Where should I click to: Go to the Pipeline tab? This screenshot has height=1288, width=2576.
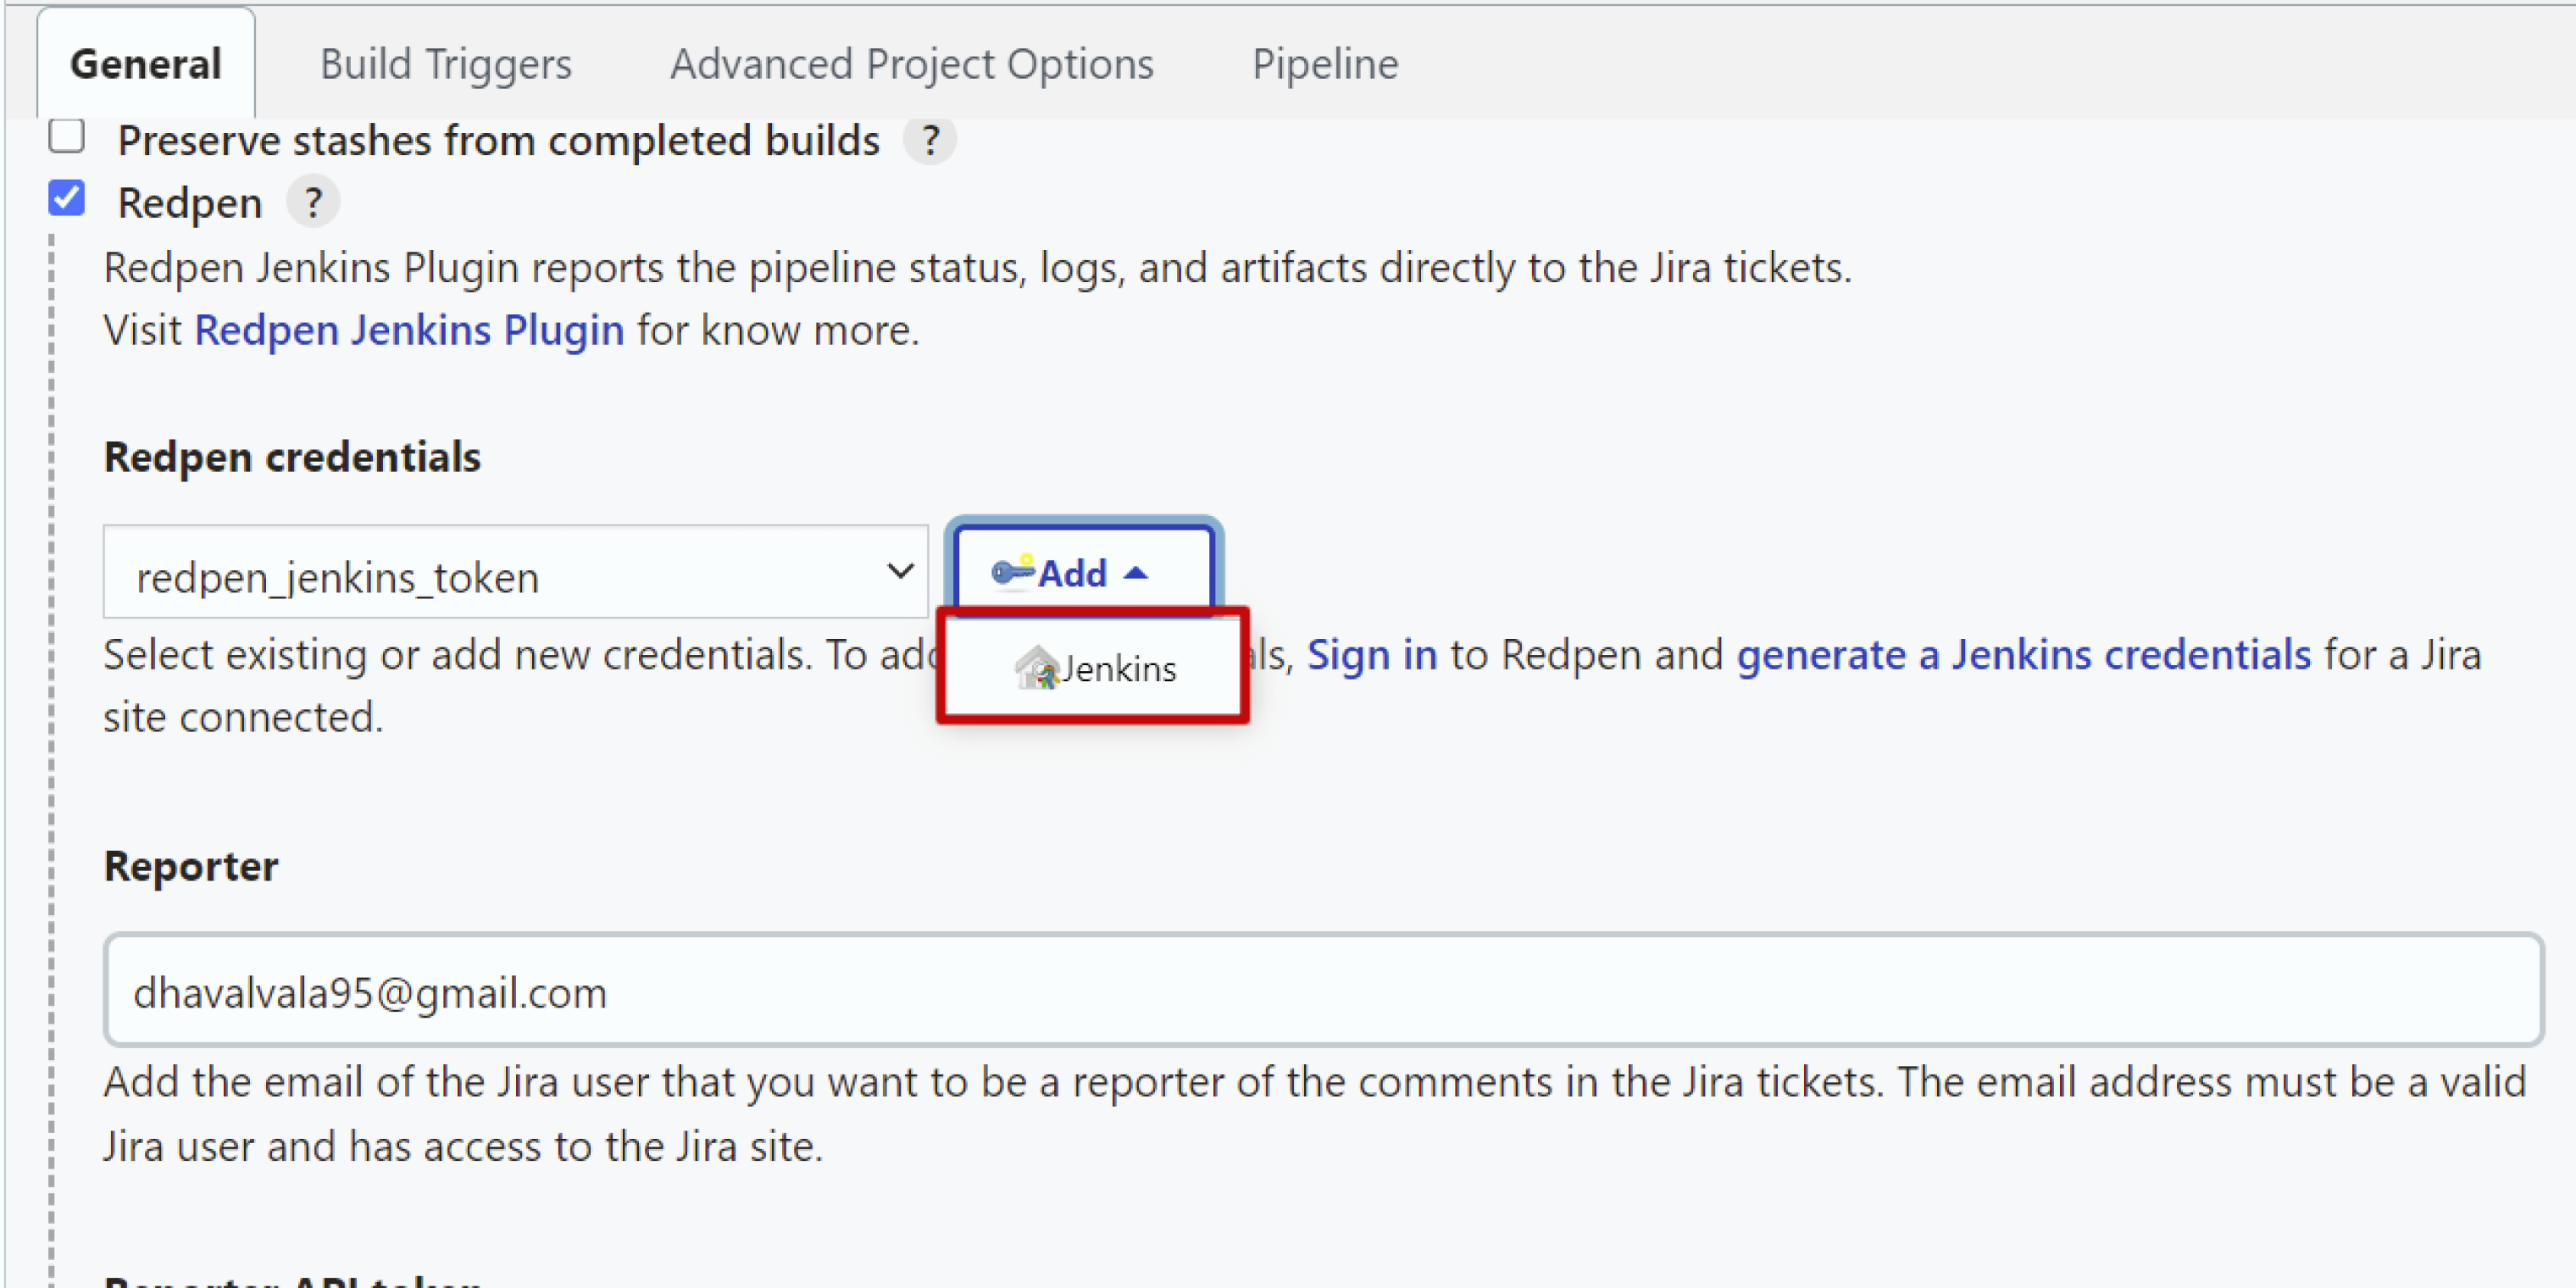coord(1325,64)
